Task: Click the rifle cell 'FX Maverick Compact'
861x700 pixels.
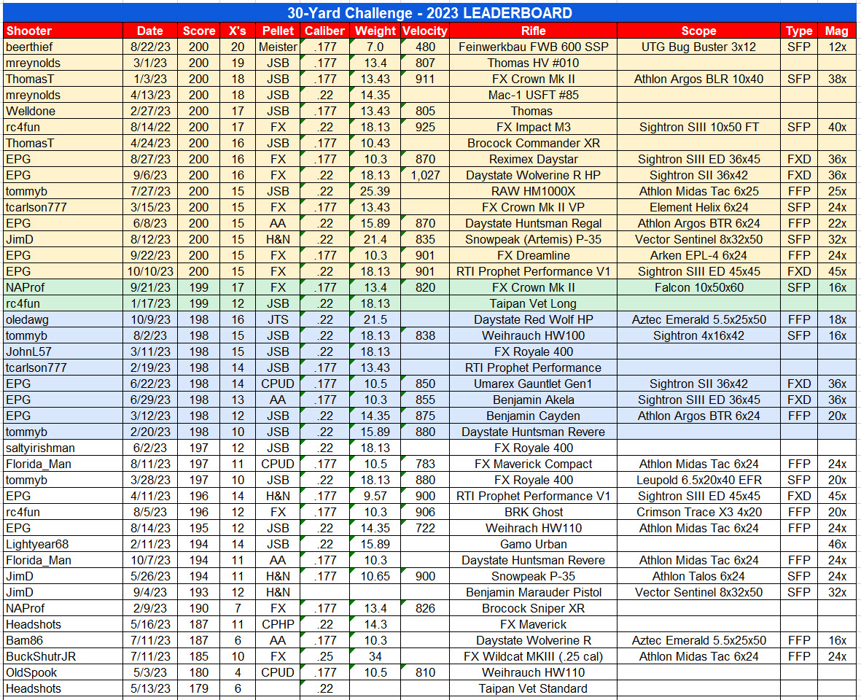Action: (533, 464)
